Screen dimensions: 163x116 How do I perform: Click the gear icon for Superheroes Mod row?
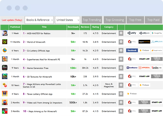(x=121, y=59)
